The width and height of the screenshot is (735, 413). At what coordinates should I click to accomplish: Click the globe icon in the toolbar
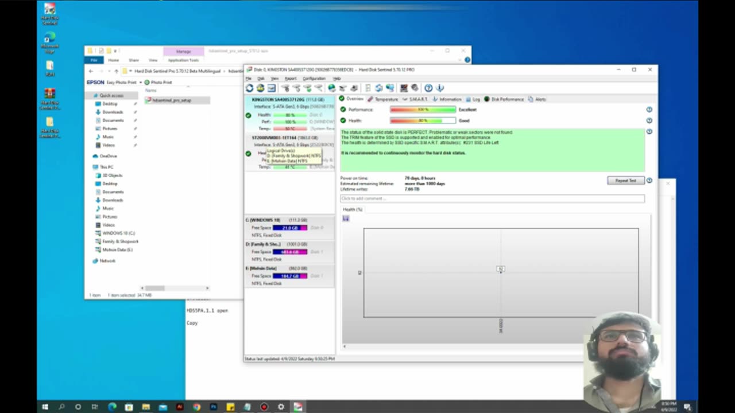tap(331, 88)
